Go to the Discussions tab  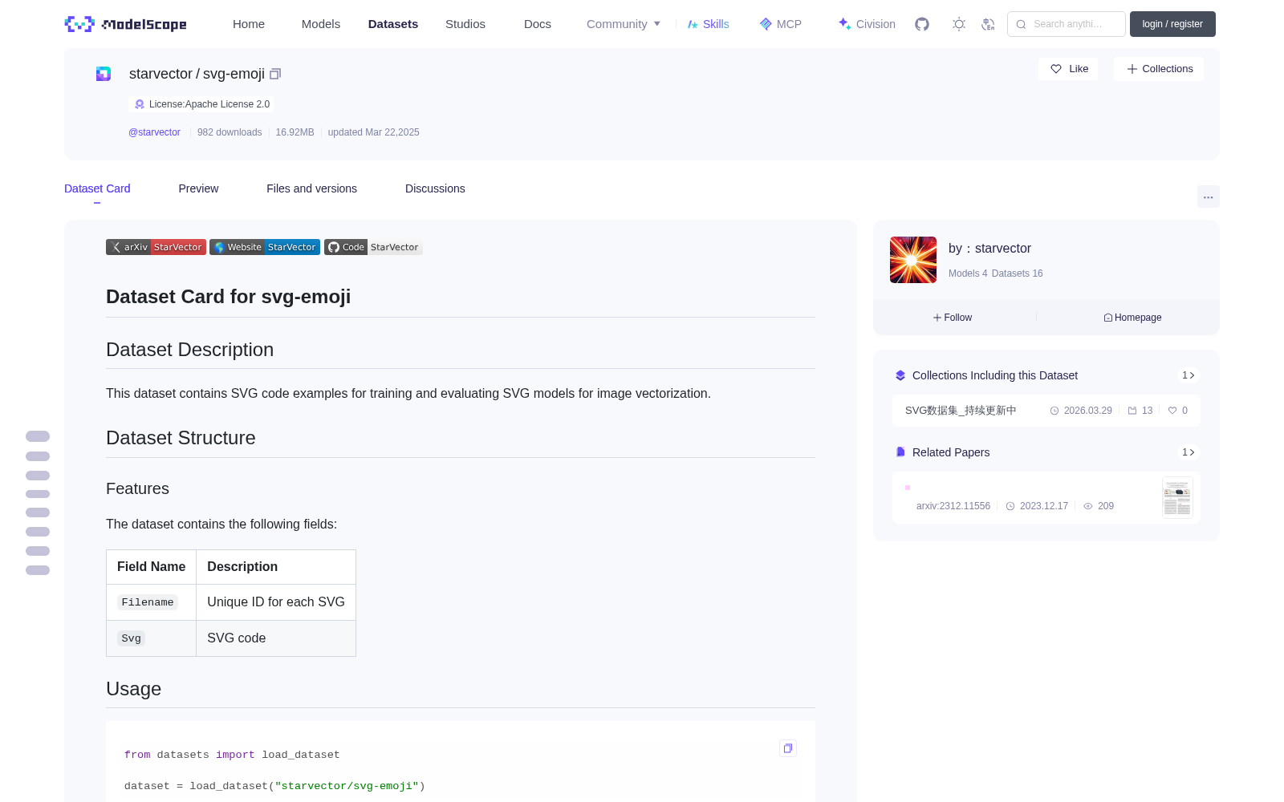point(435,188)
